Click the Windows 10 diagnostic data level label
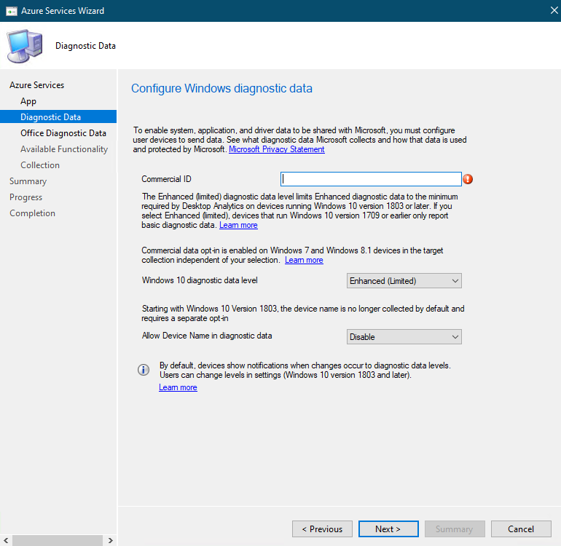The image size is (561, 546). point(200,280)
